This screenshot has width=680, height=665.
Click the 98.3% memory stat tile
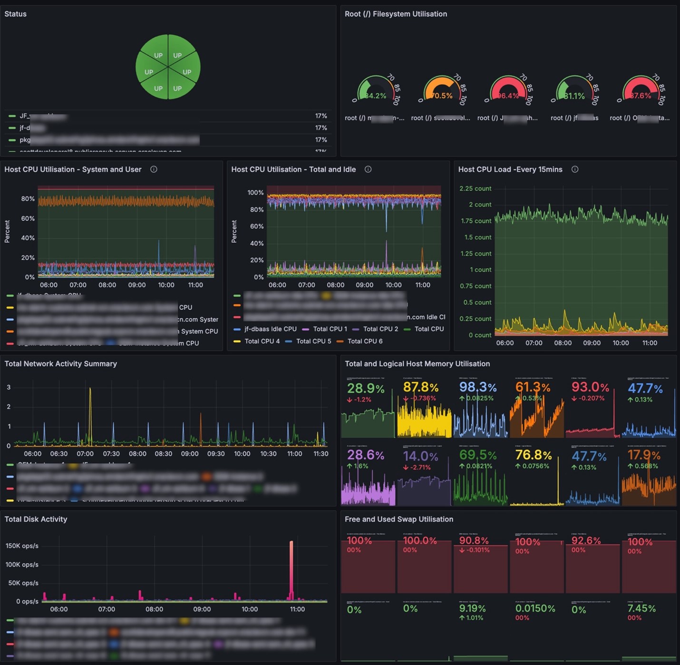point(481,407)
